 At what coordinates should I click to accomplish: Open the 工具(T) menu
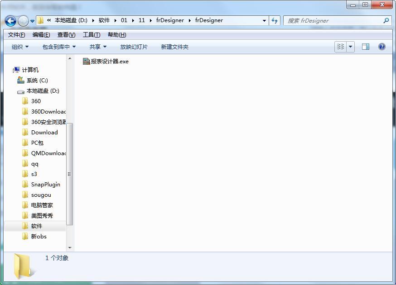(92, 35)
